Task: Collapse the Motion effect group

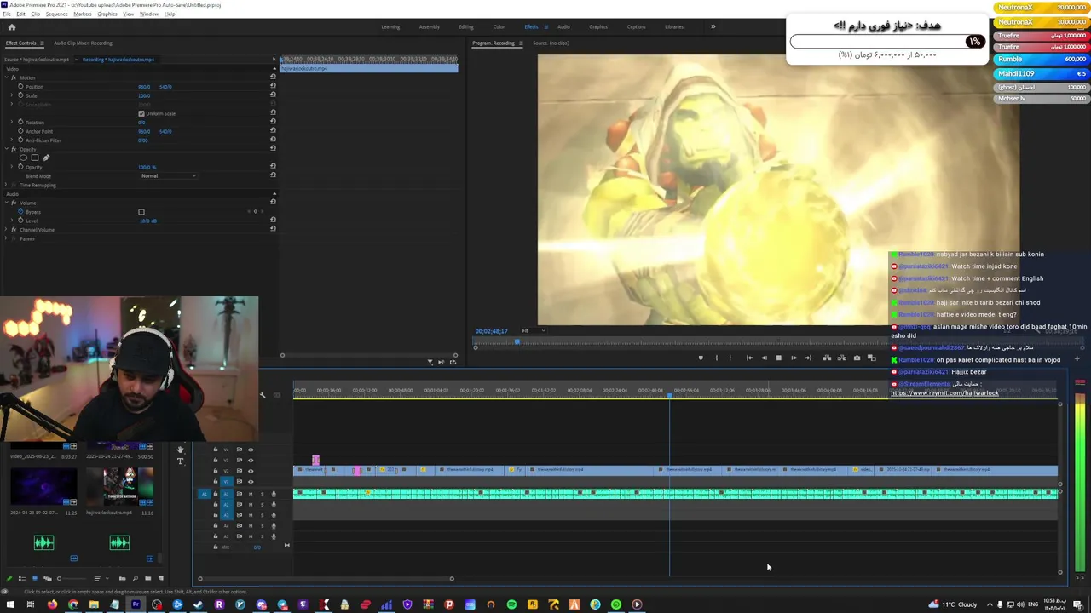Action: tap(8, 77)
